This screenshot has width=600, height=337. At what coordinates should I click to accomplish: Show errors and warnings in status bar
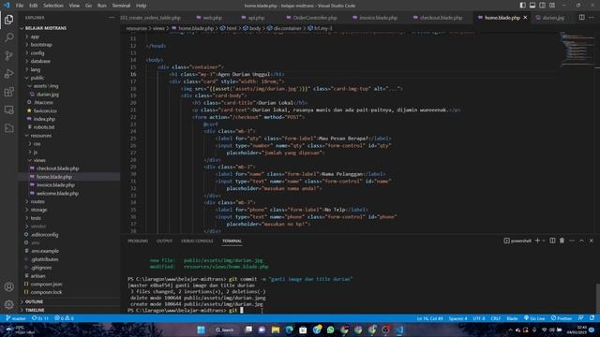tap(65, 318)
